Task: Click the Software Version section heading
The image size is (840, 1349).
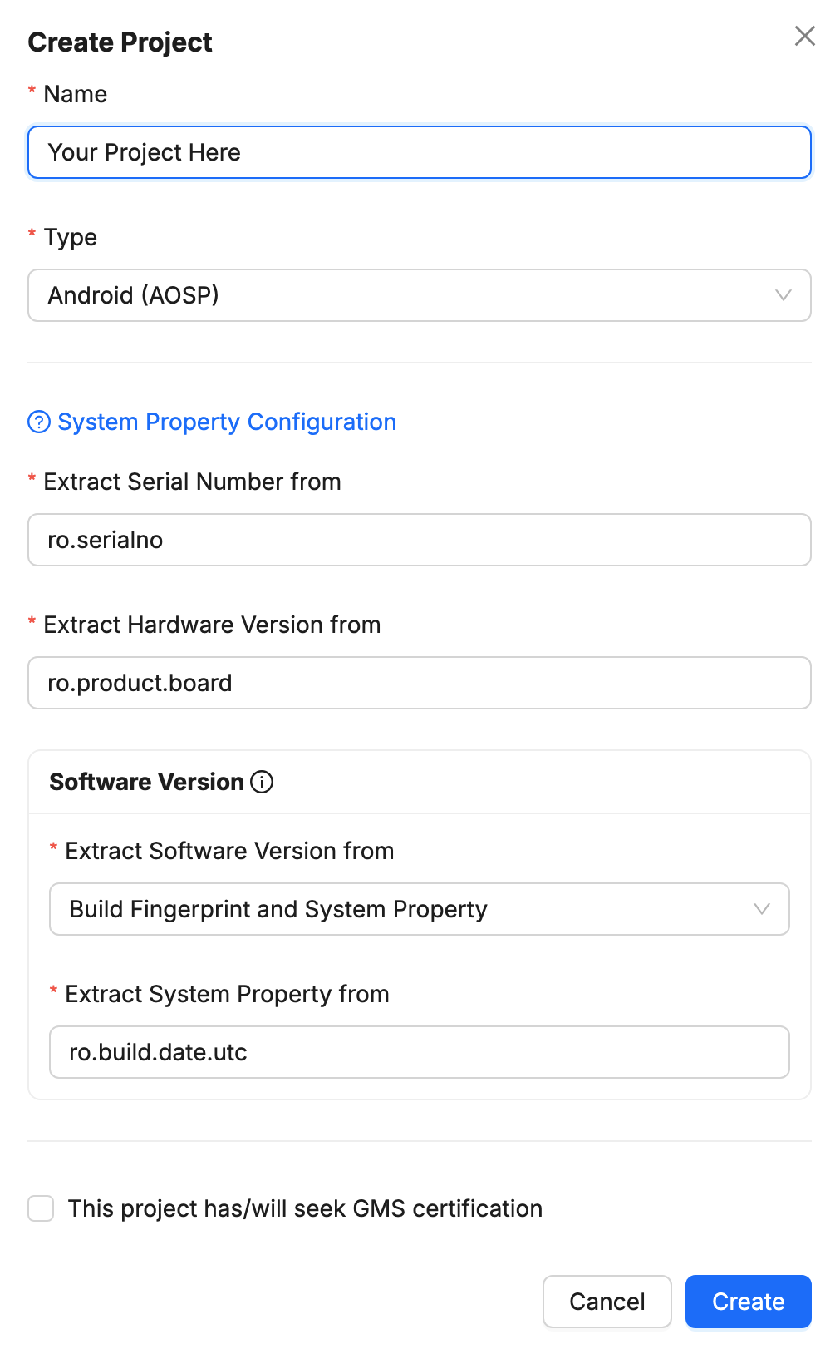Action: (x=146, y=782)
